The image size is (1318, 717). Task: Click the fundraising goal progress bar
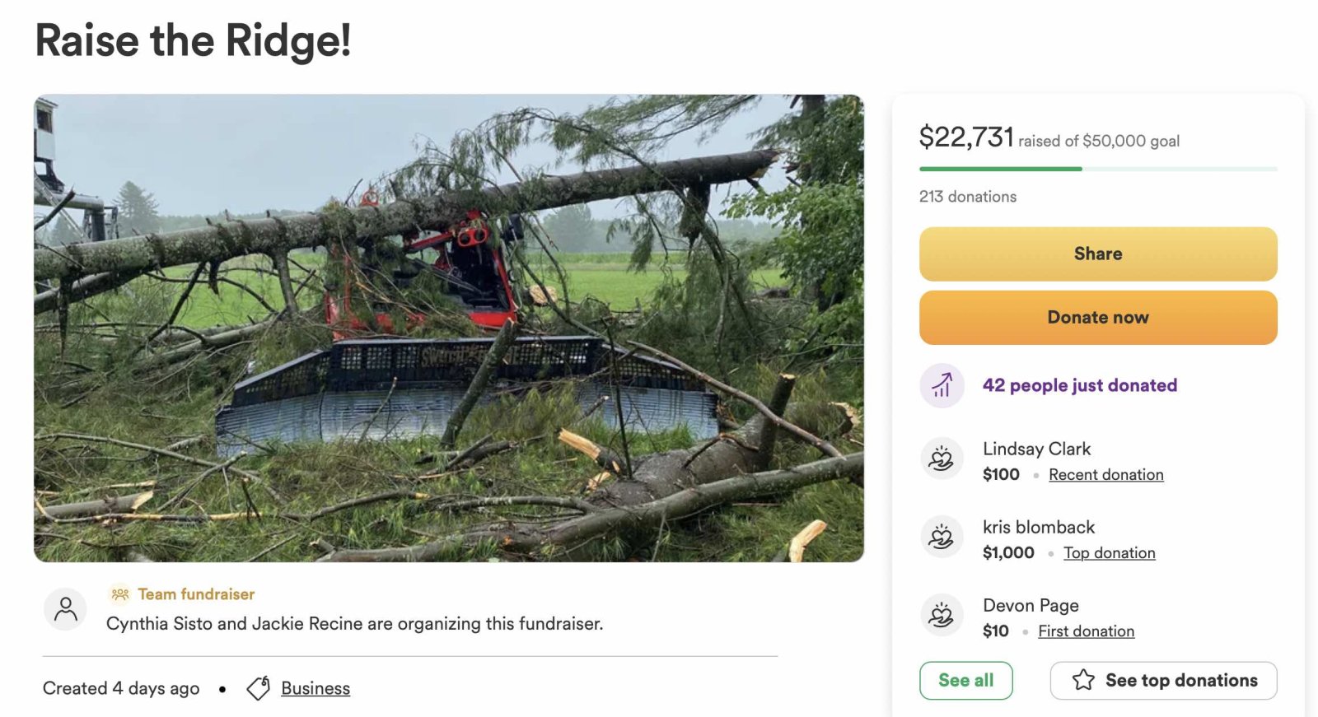[x=1097, y=169]
